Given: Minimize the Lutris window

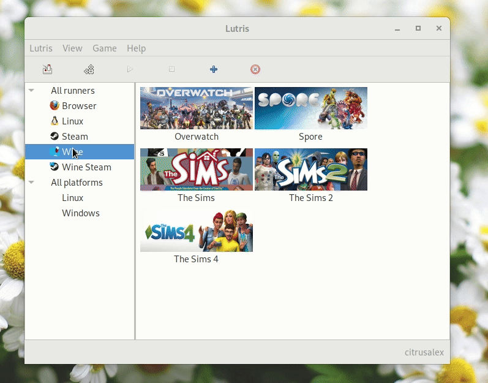Looking at the screenshot, I should click(x=397, y=29).
